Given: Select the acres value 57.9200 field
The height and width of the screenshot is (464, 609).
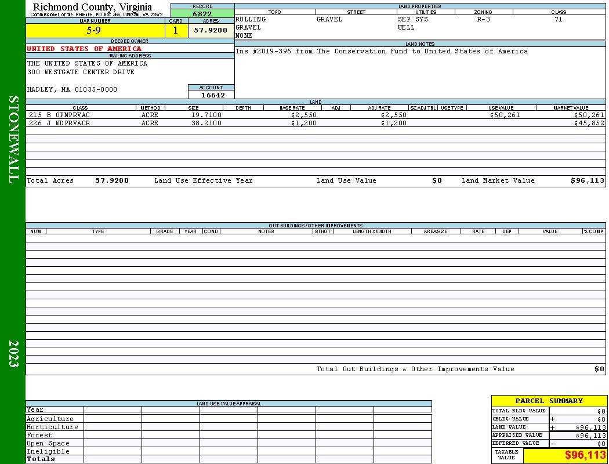Looking at the screenshot, I should tap(211, 30).
